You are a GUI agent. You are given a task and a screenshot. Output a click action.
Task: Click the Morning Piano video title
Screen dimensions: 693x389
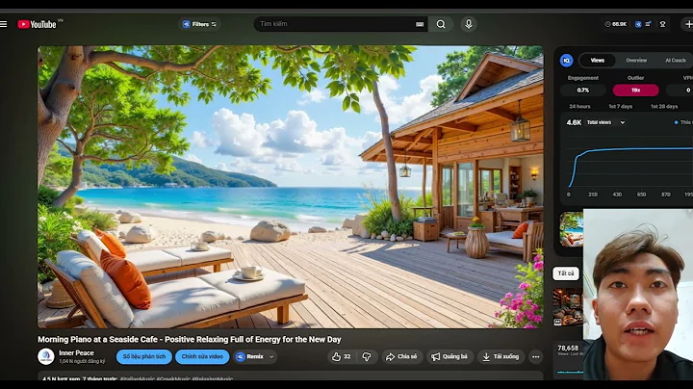click(x=190, y=340)
